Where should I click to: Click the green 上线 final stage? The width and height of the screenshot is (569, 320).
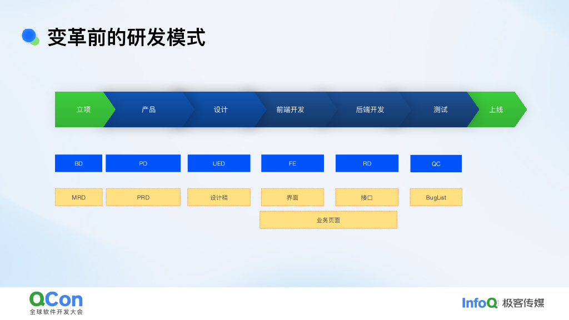tap(496, 109)
